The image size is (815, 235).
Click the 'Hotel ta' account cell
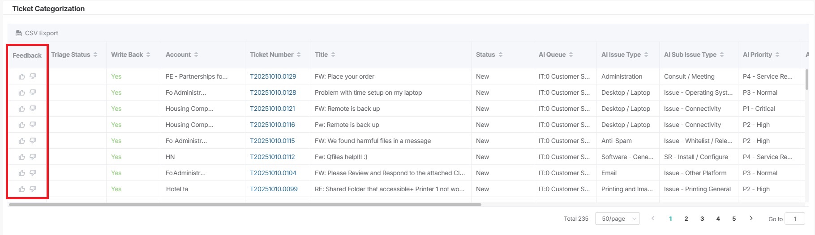tap(177, 189)
